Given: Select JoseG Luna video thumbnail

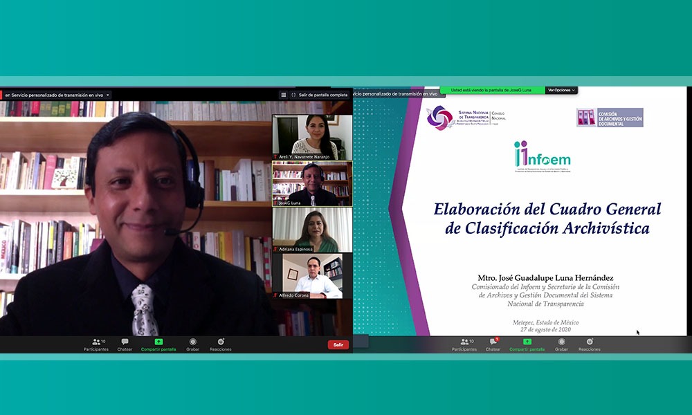Looking at the screenshot, I should (x=312, y=183).
